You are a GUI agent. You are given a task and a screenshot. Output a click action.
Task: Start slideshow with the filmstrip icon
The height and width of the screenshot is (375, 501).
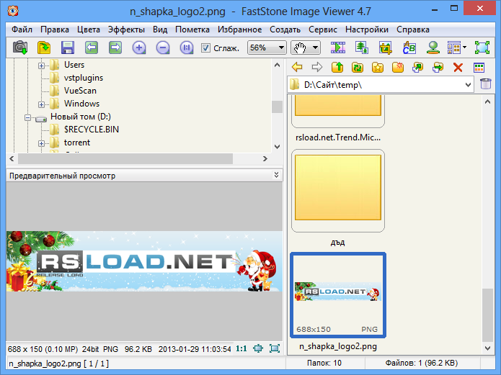(338, 48)
